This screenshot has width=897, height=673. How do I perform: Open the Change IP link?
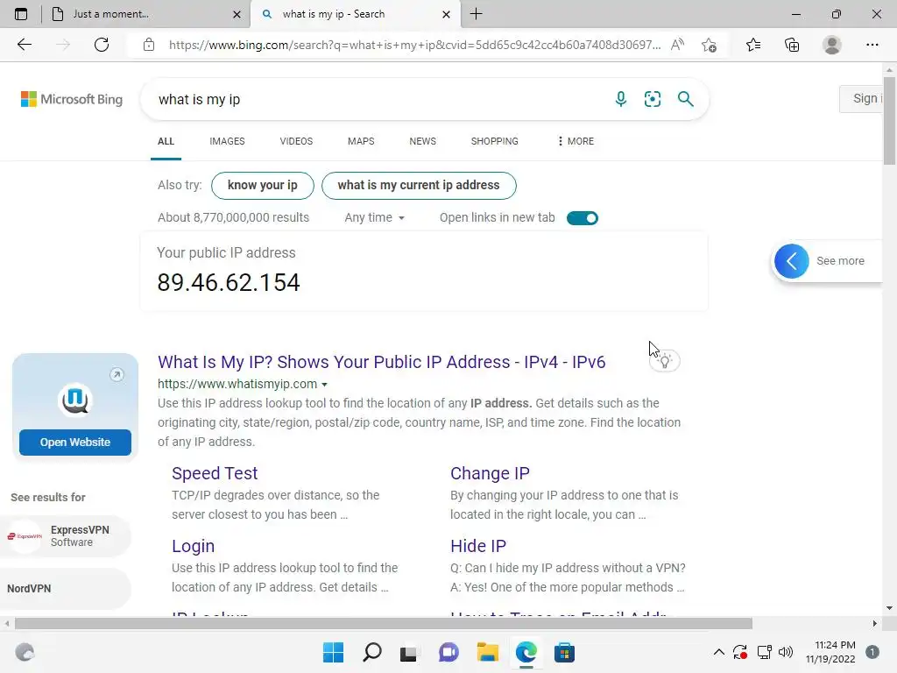point(490,473)
